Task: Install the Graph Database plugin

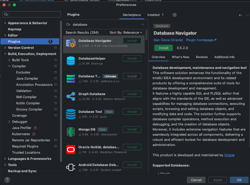Action: tap(132, 94)
